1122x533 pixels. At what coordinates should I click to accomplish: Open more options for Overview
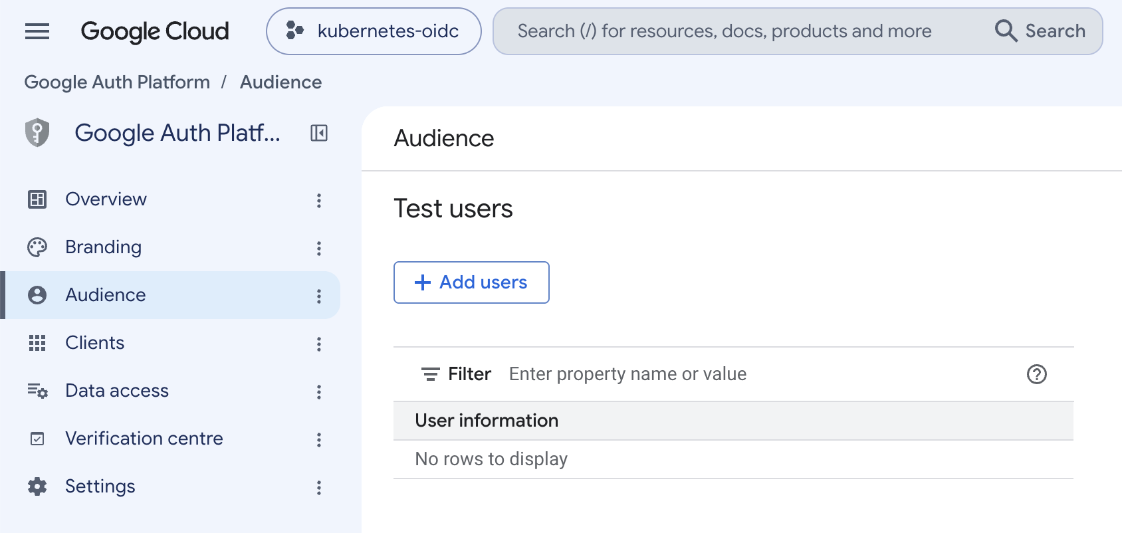point(319,201)
